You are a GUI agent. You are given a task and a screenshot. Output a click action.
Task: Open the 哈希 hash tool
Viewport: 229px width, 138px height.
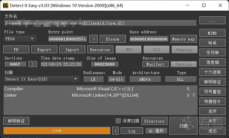pos(212,43)
